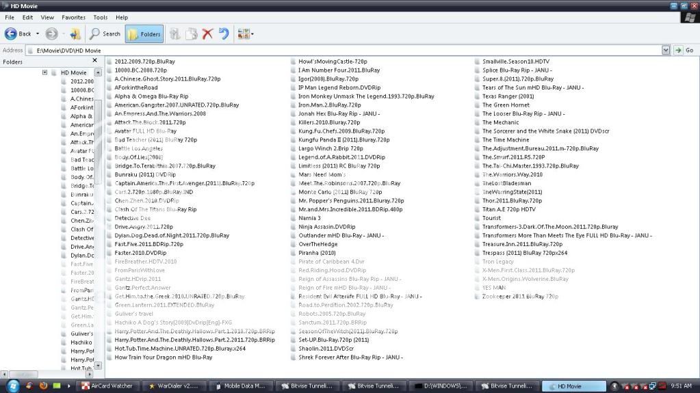700x393 pixels.
Task: Open the Back history dropdown arrow
Action: (x=38, y=34)
